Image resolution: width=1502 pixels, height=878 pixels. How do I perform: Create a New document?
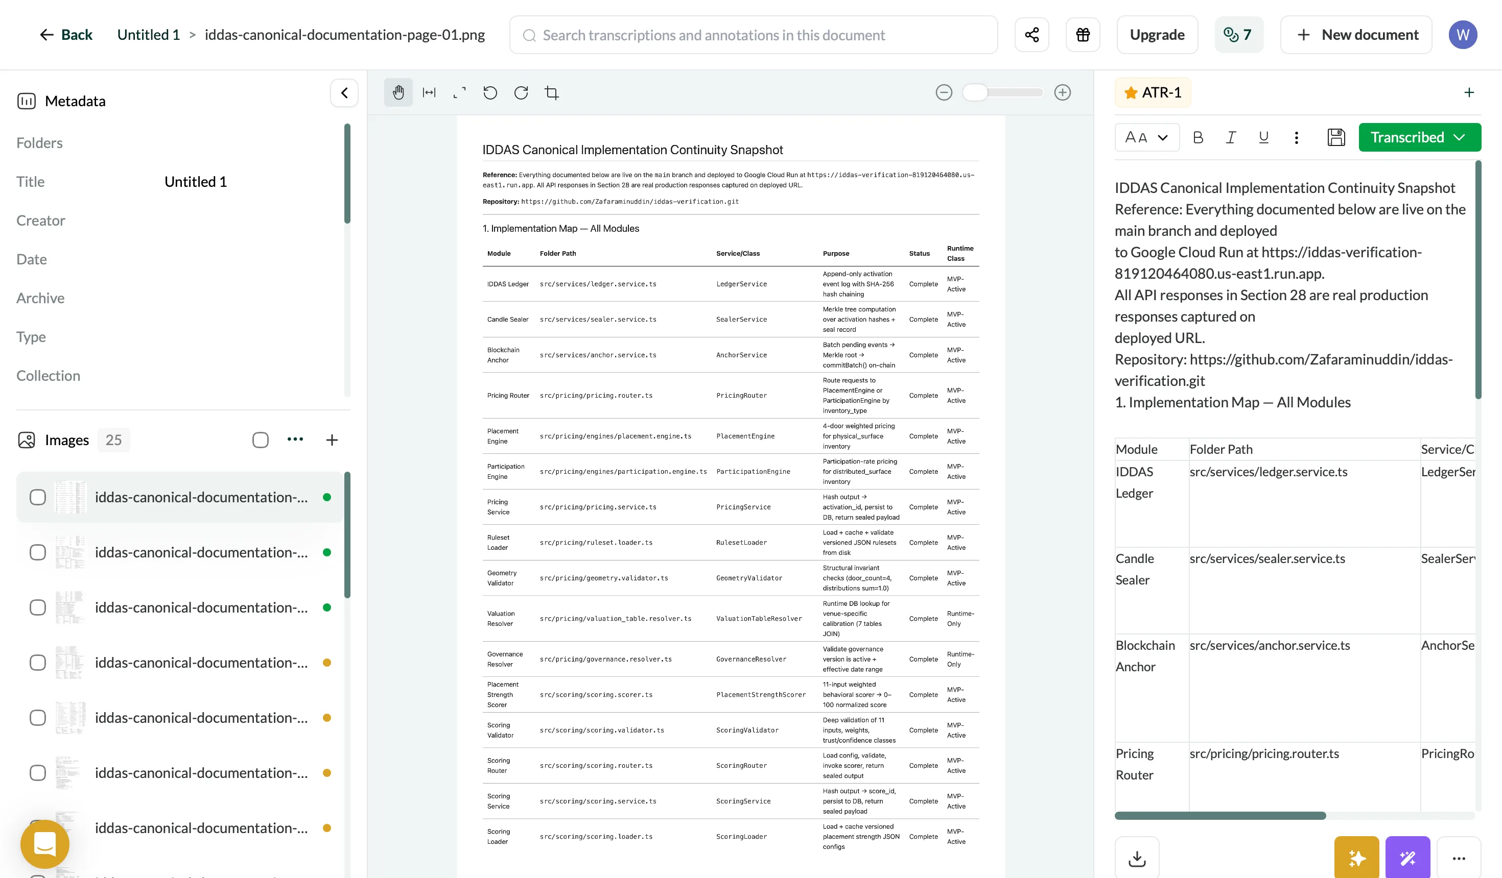tap(1356, 35)
